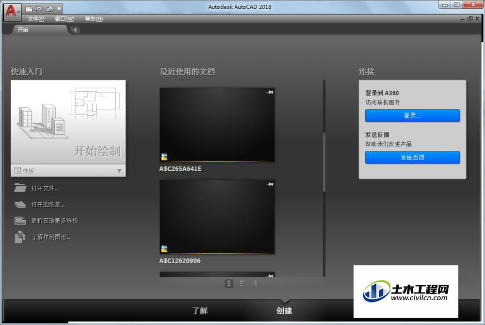Open the Sheet Set Manager from quick access toolbar
The height and width of the screenshot is (325, 485).
tap(49, 9)
